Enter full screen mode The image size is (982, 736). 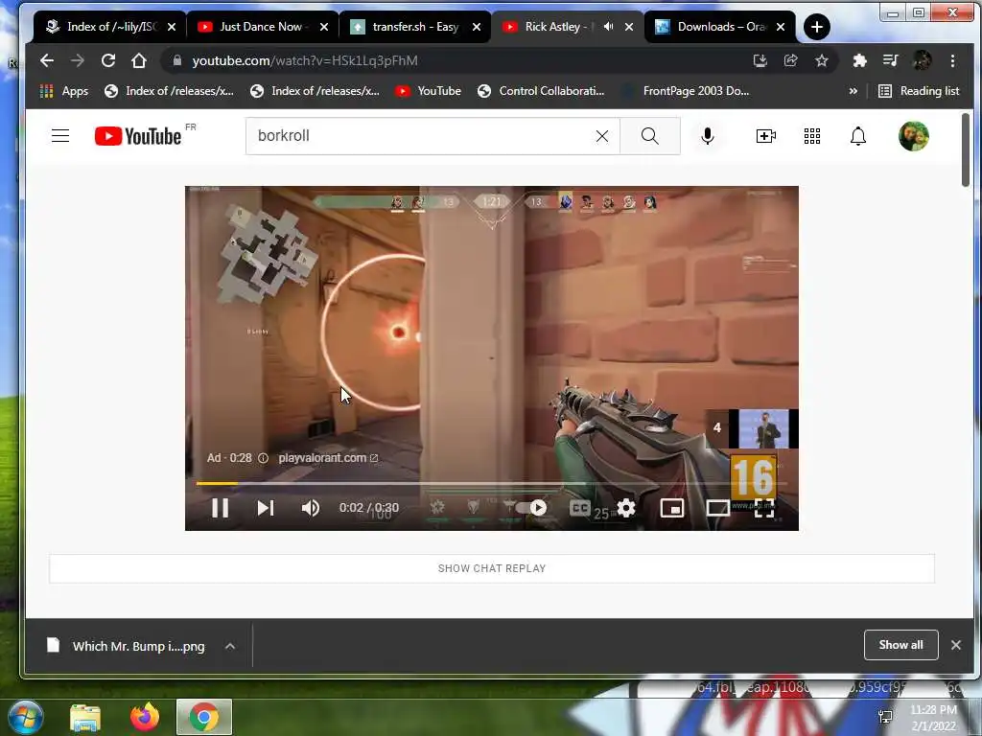[764, 508]
